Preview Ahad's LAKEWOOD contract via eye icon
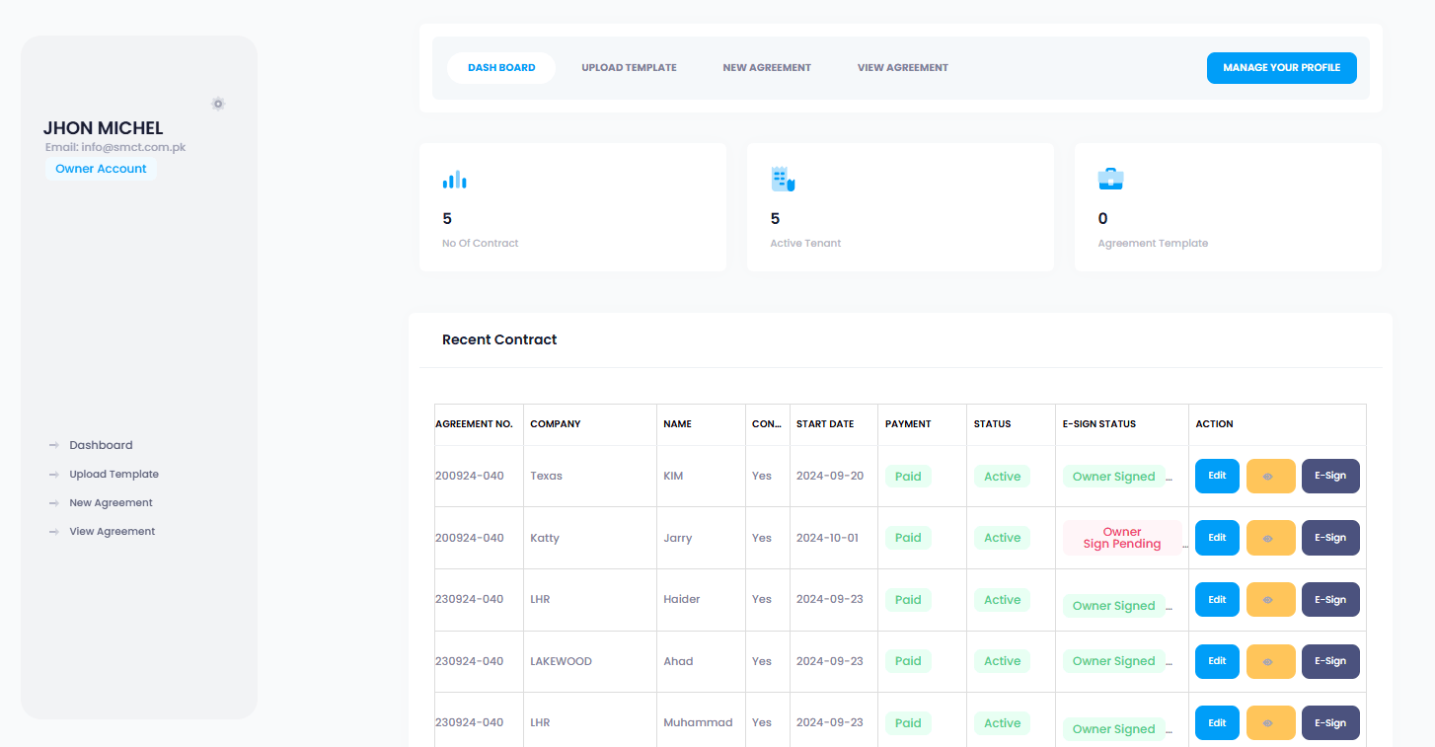1435x747 pixels. pos(1269,661)
